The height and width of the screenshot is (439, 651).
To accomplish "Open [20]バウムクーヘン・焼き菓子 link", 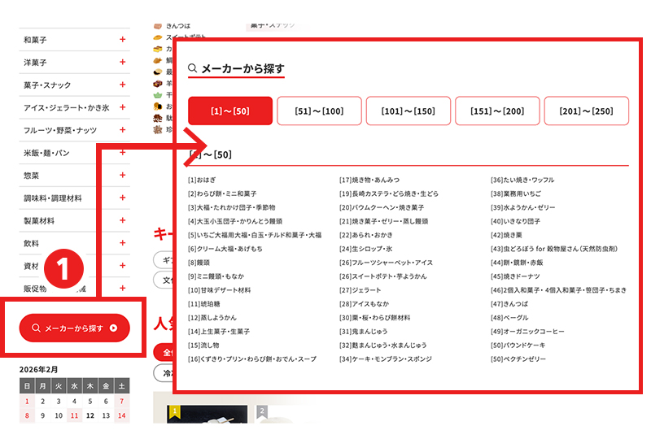I will pyautogui.click(x=382, y=207).
